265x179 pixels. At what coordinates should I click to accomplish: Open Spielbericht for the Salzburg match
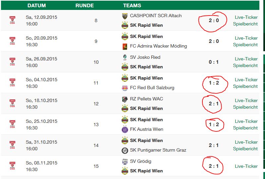[245, 86]
